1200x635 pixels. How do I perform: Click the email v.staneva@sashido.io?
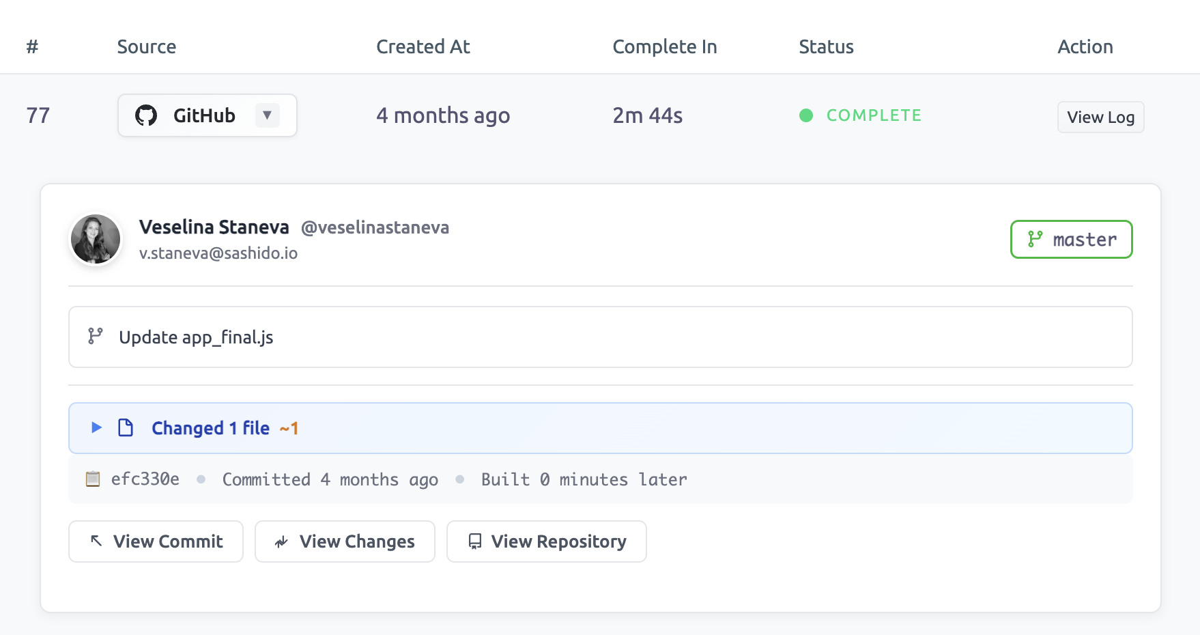[x=218, y=253]
